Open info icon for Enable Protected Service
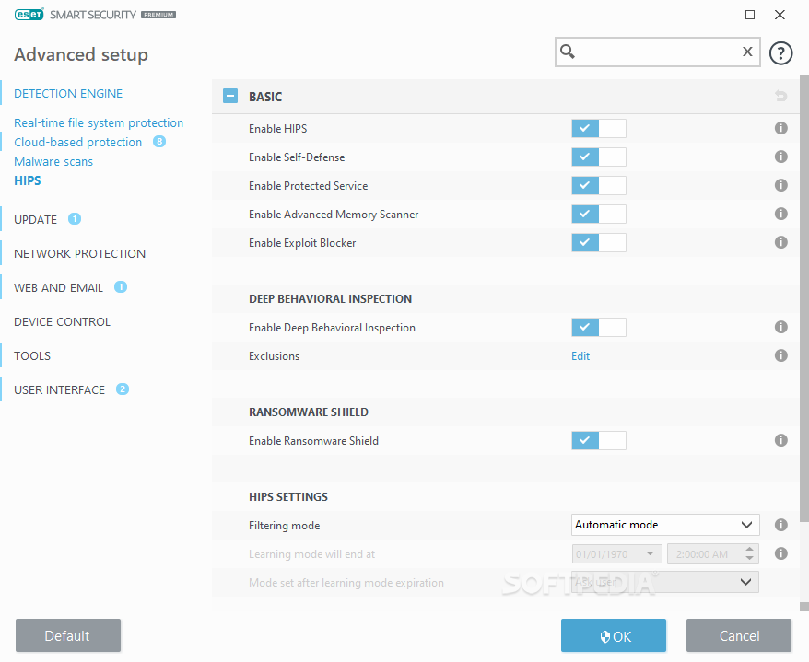 coord(781,185)
